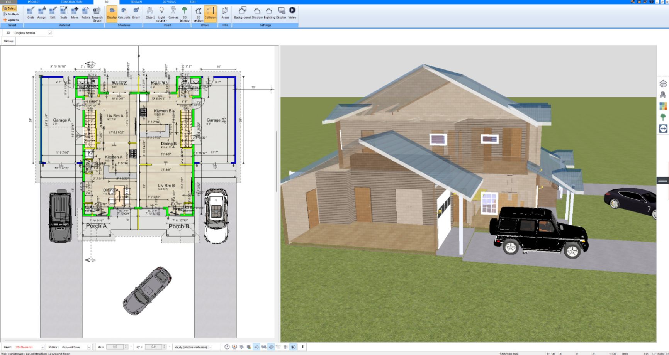Open the Light source dropdown

click(161, 14)
